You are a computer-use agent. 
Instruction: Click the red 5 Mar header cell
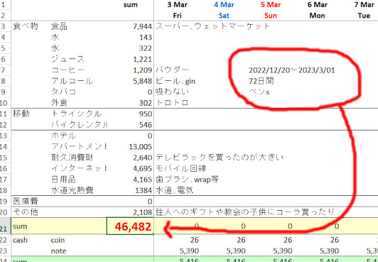pos(270,5)
